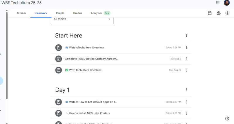
Task: Go to the Grades tab
Action: click(x=77, y=13)
